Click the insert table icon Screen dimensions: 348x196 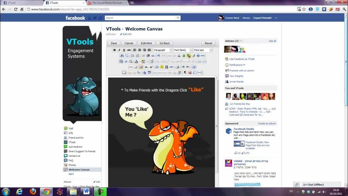point(141,67)
